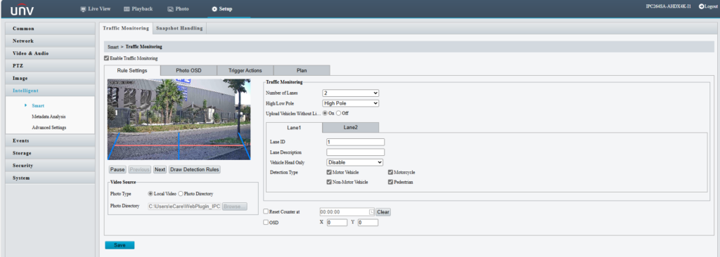Image resolution: width=720 pixels, height=257 pixels.
Task: Click the Smart breadcrumb text
Action: click(113, 47)
